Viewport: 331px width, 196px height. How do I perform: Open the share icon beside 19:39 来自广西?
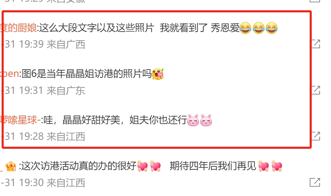tap(316, 44)
